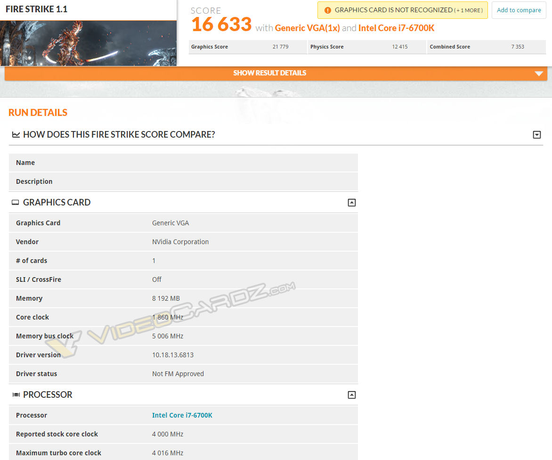Click the Fire Strike benchmark thumbnail image
Image resolution: width=552 pixels, height=460 pixels.
[x=89, y=42]
